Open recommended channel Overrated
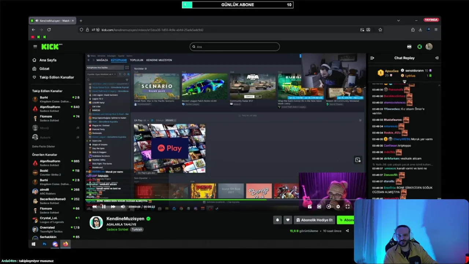The width and height of the screenshot is (469, 264). pyautogui.click(x=56, y=229)
